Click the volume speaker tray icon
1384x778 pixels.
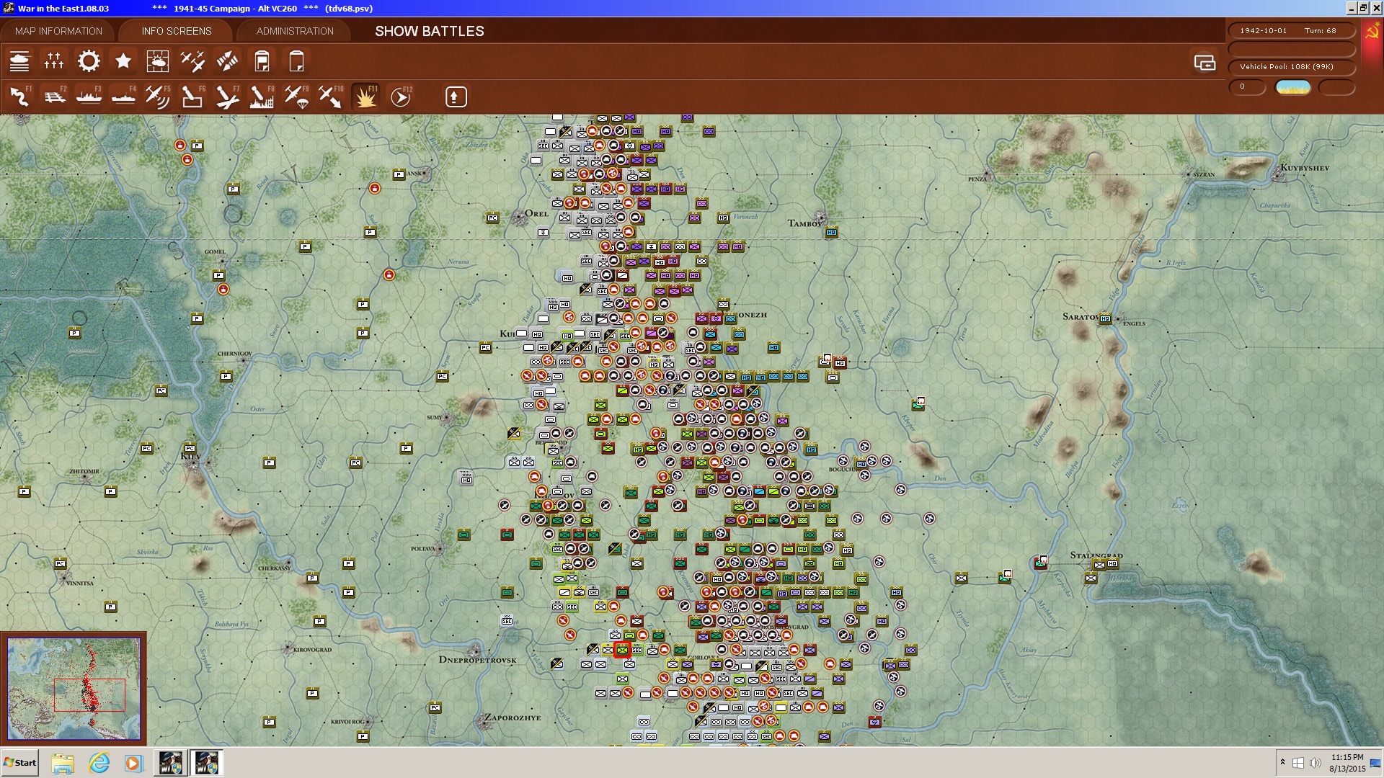1316,763
